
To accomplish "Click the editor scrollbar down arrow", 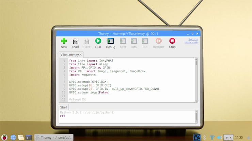I will 196,101.
